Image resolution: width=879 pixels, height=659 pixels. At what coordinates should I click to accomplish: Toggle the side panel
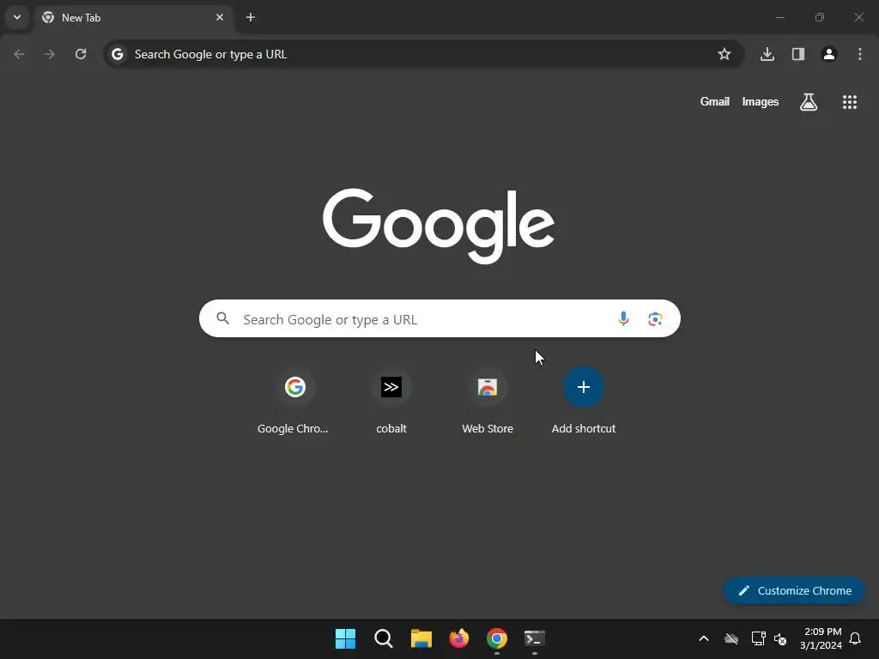[x=798, y=54]
